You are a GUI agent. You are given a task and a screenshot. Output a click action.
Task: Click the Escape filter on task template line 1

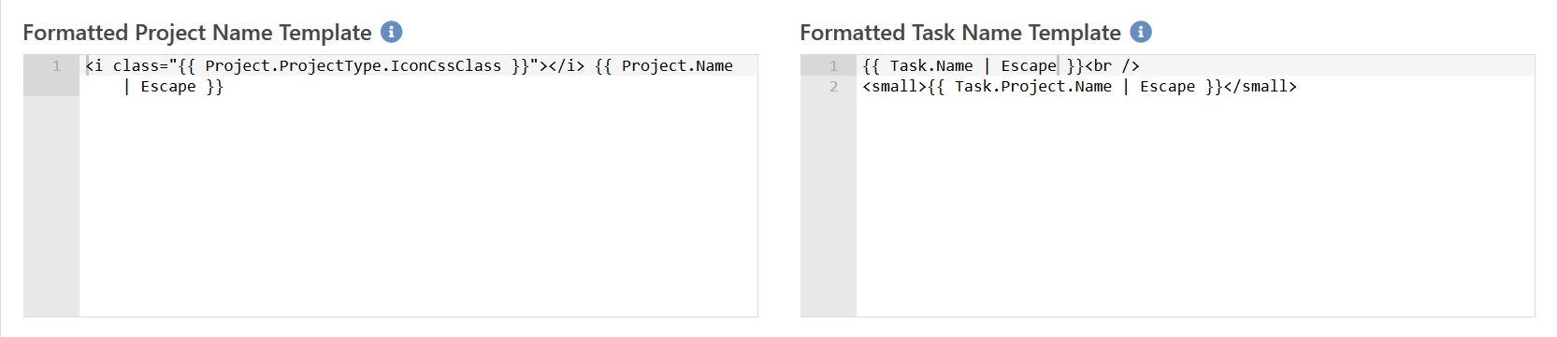pos(1029,66)
